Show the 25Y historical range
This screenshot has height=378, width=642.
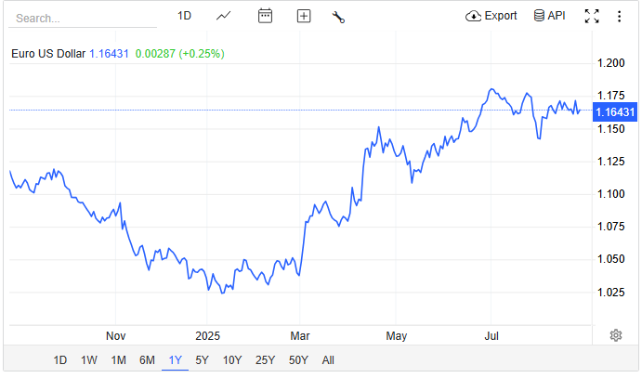click(265, 360)
